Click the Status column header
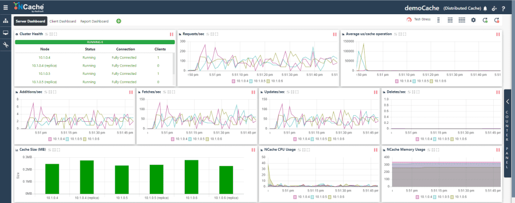Viewport: 515px width, 203px height. [90, 49]
